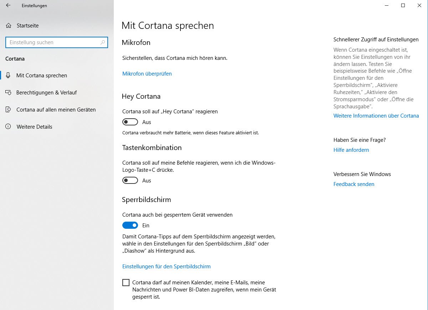Minimize the Einstellungen window
This screenshot has width=428, height=310.
(386, 5)
